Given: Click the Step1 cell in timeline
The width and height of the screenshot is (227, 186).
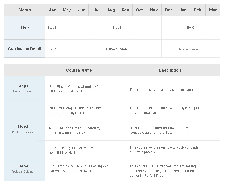Looking at the screenshot, I should (x=52, y=28).
